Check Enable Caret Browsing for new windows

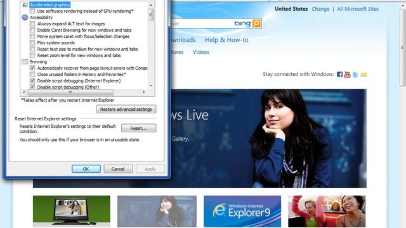[32, 30]
